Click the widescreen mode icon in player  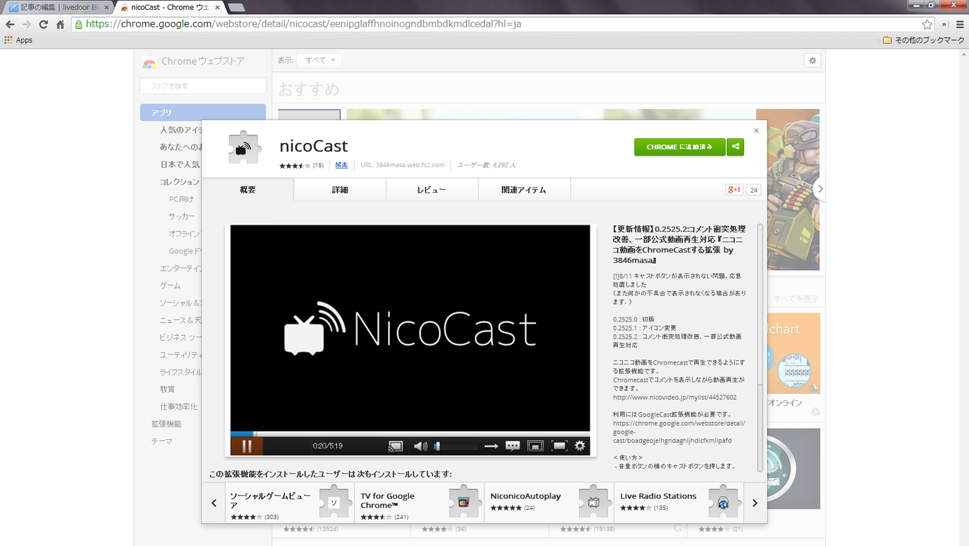point(535,446)
